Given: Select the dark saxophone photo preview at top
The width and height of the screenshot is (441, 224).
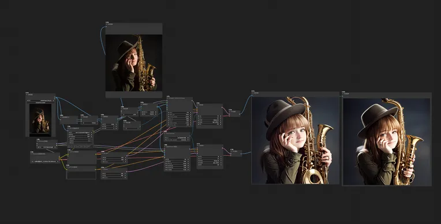Looking at the screenshot, I should point(134,63).
